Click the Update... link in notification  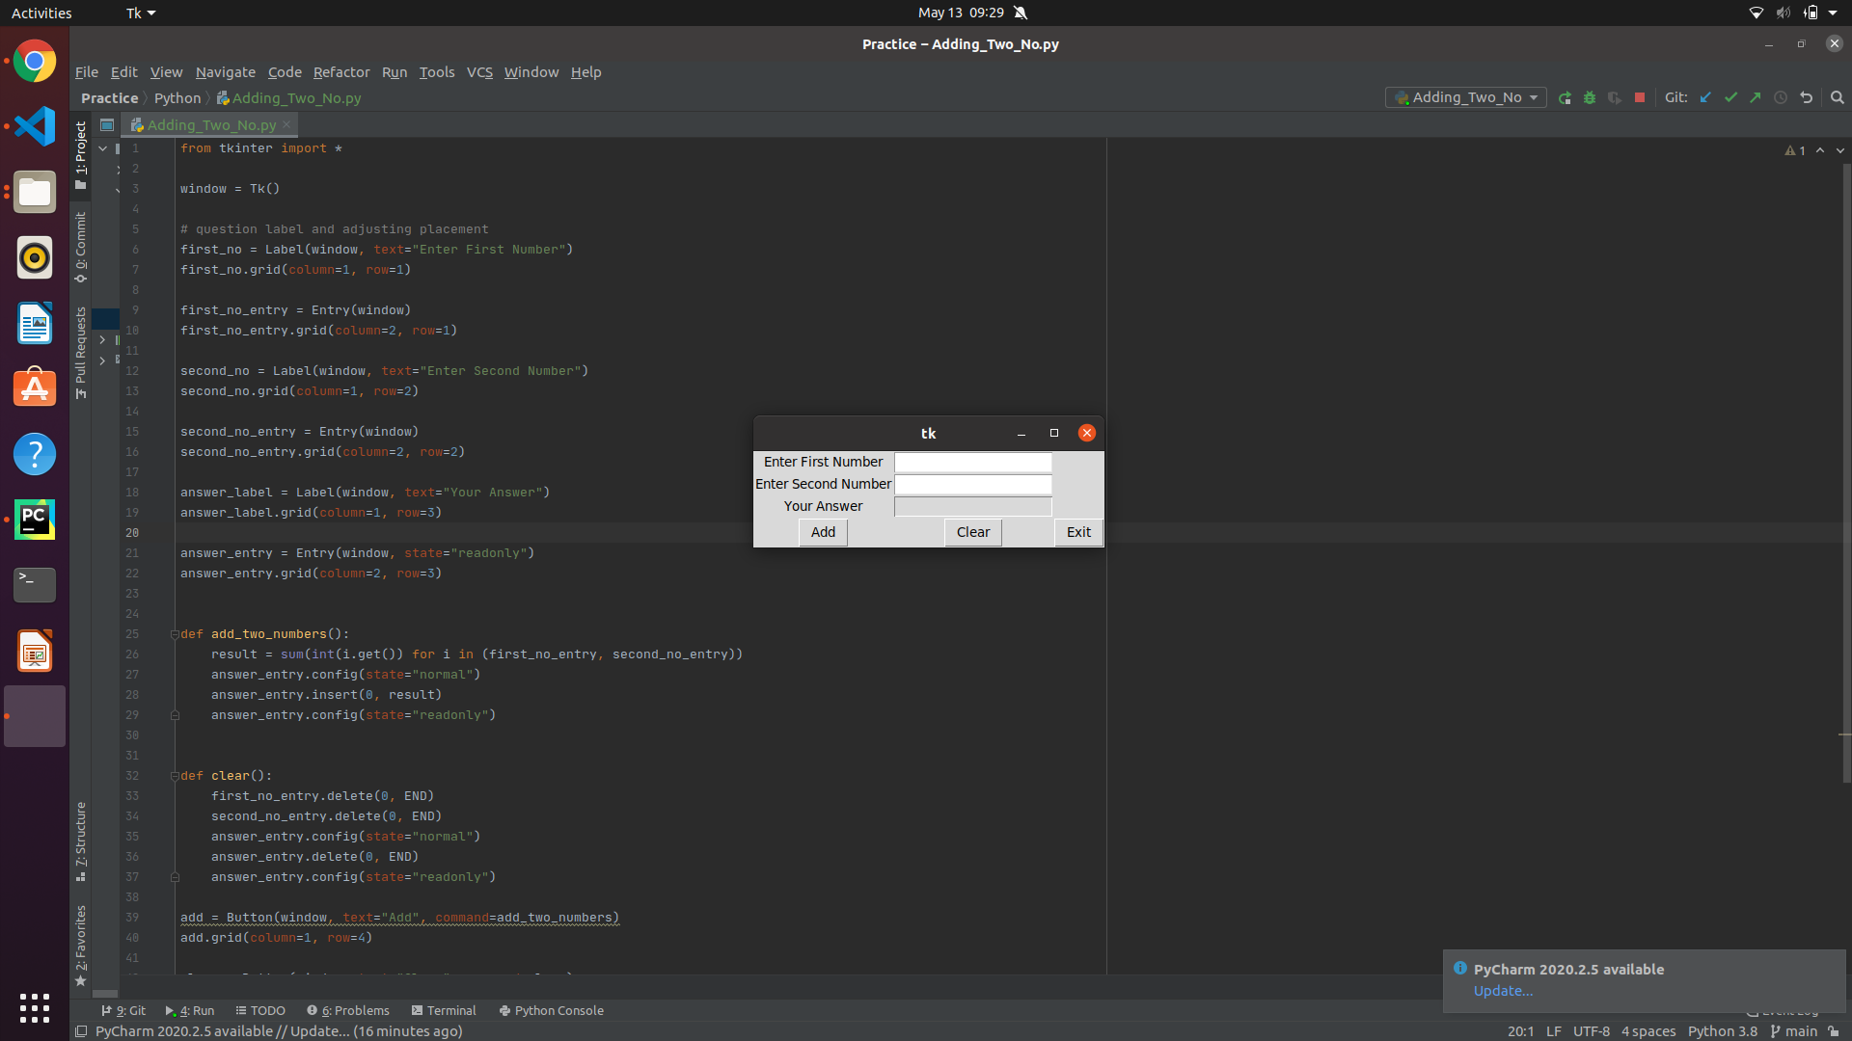pos(1503,991)
